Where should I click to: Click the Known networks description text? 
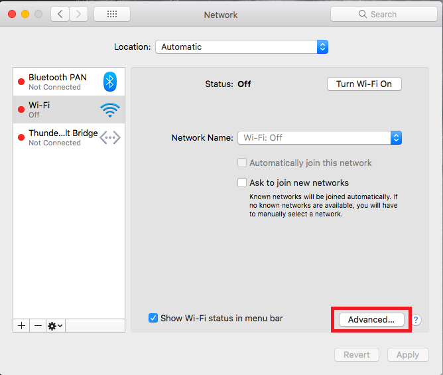[323, 205]
